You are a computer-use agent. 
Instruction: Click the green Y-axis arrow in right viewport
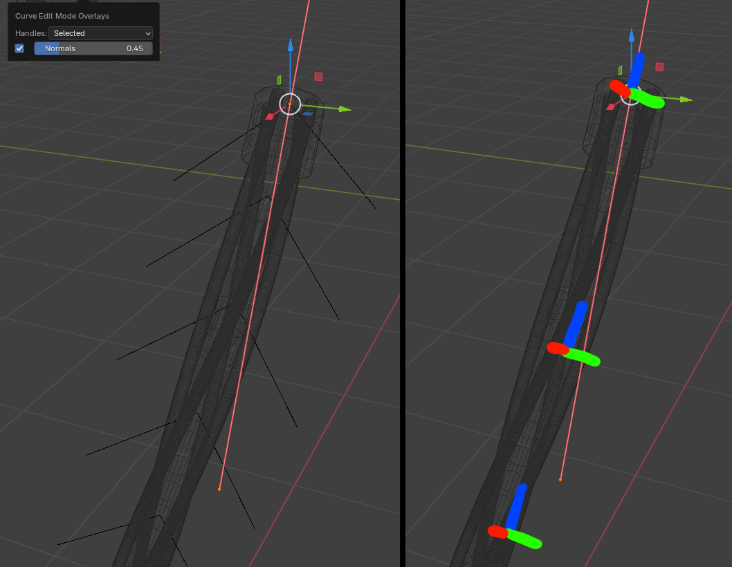[686, 100]
